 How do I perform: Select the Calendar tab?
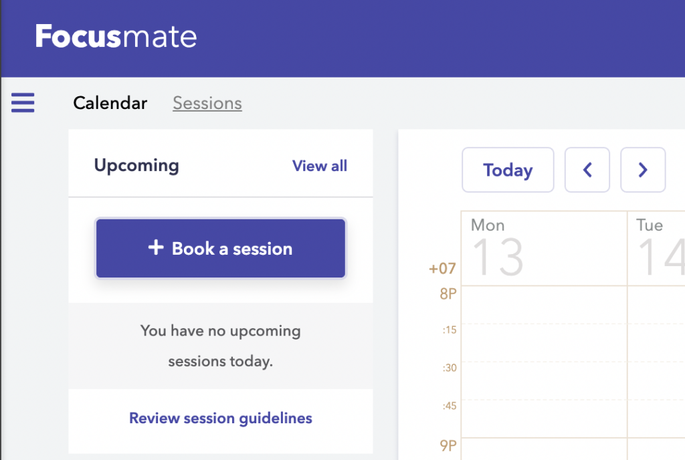(x=110, y=103)
